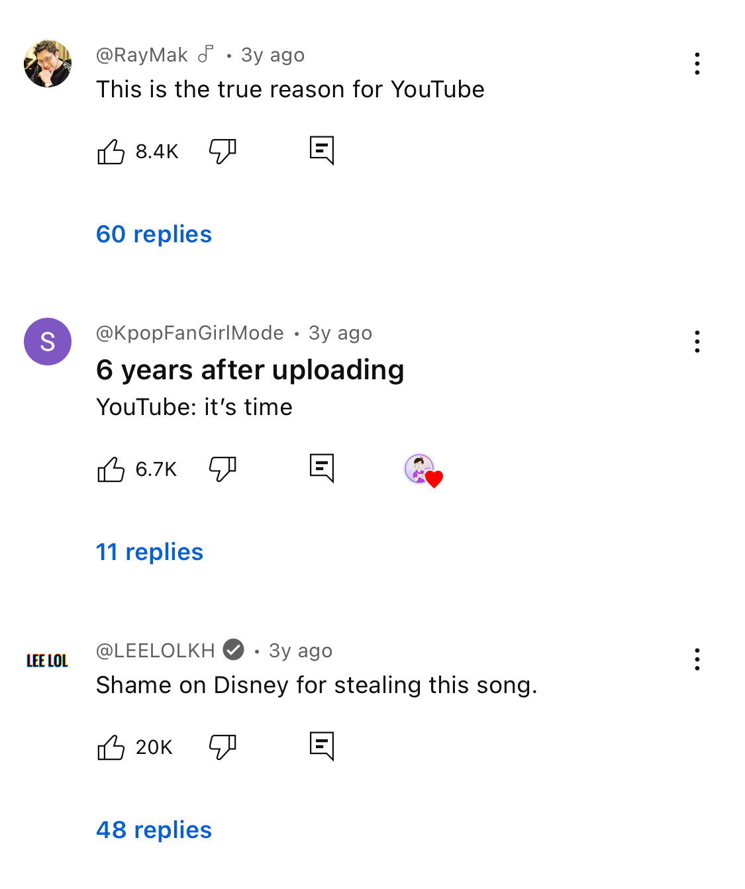Viewport: 745px width, 889px height.
Task: Like the RayMak comment
Action: (x=111, y=152)
